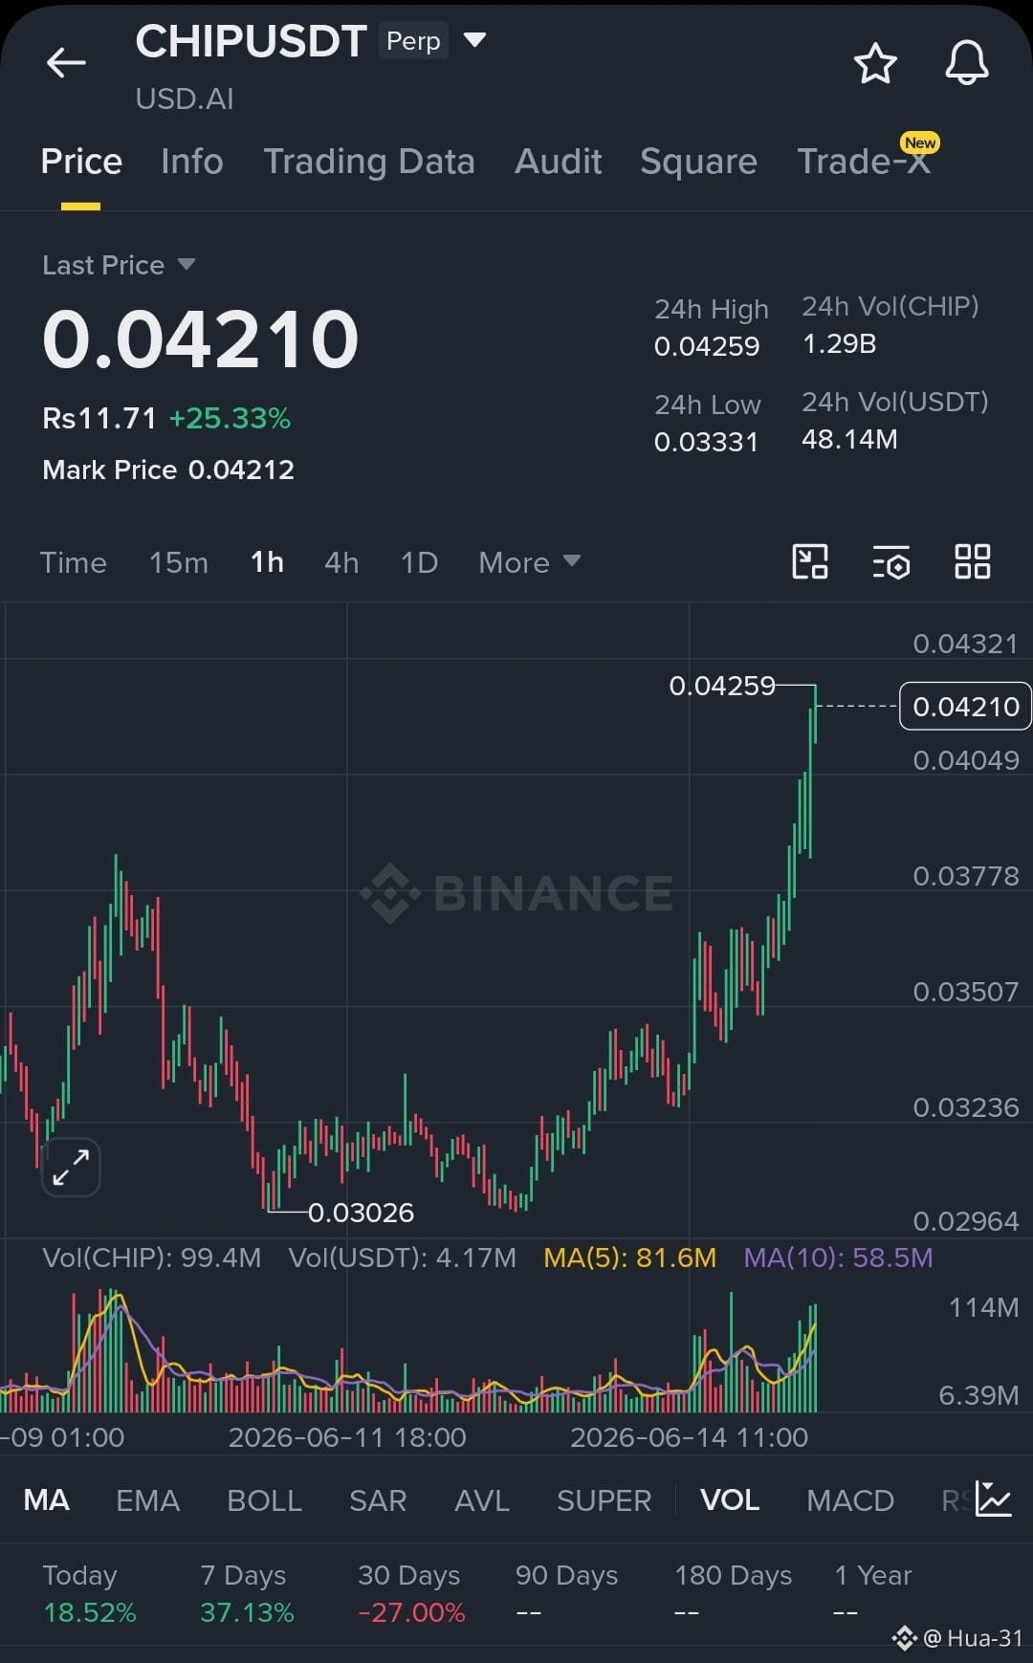Screen dimensions: 1033x1663
Task: Tap the Rs11.71 converted price
Action: (99, 418)
